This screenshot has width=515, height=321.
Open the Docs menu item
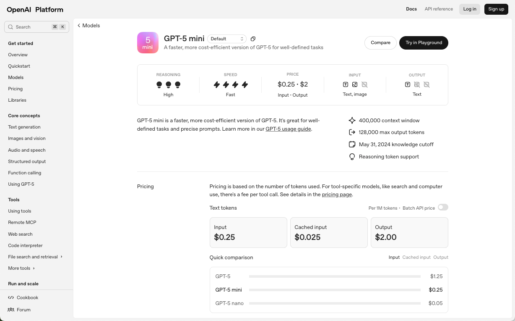(411, 9)
